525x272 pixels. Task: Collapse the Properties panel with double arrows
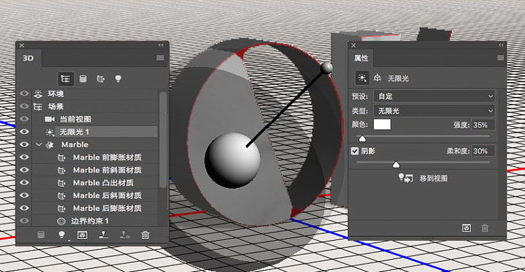tap(501, 45)
